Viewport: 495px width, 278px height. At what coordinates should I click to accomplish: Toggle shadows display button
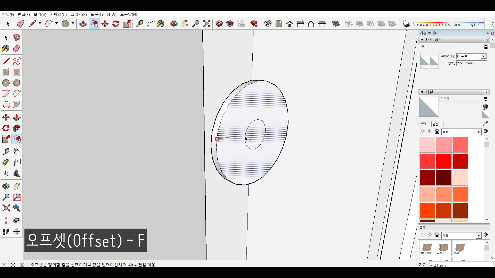coord(406,24)
